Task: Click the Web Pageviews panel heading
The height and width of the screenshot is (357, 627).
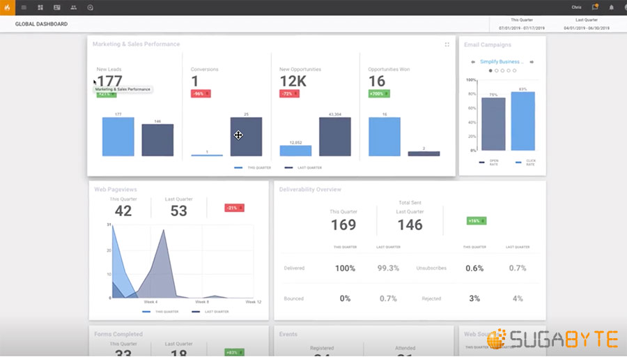Action: (x=116, y=189)
